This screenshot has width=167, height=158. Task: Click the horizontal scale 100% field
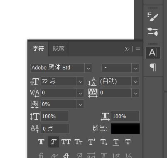point(125,116)
